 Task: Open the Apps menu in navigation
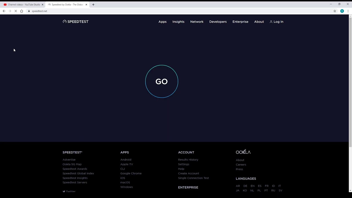(163, 22)
